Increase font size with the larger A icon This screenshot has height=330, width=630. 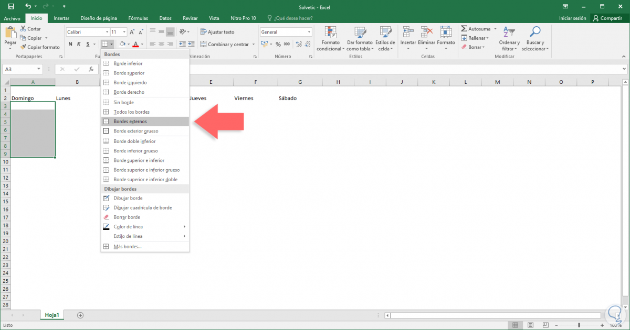pyautogui.click(x=132, y=32)
